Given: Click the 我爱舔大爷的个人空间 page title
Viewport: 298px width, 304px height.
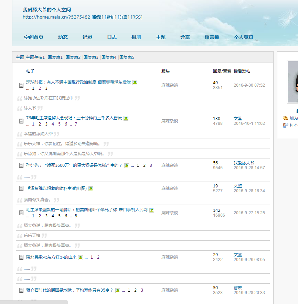Looking at the screenshot, I should pos(47,10).
